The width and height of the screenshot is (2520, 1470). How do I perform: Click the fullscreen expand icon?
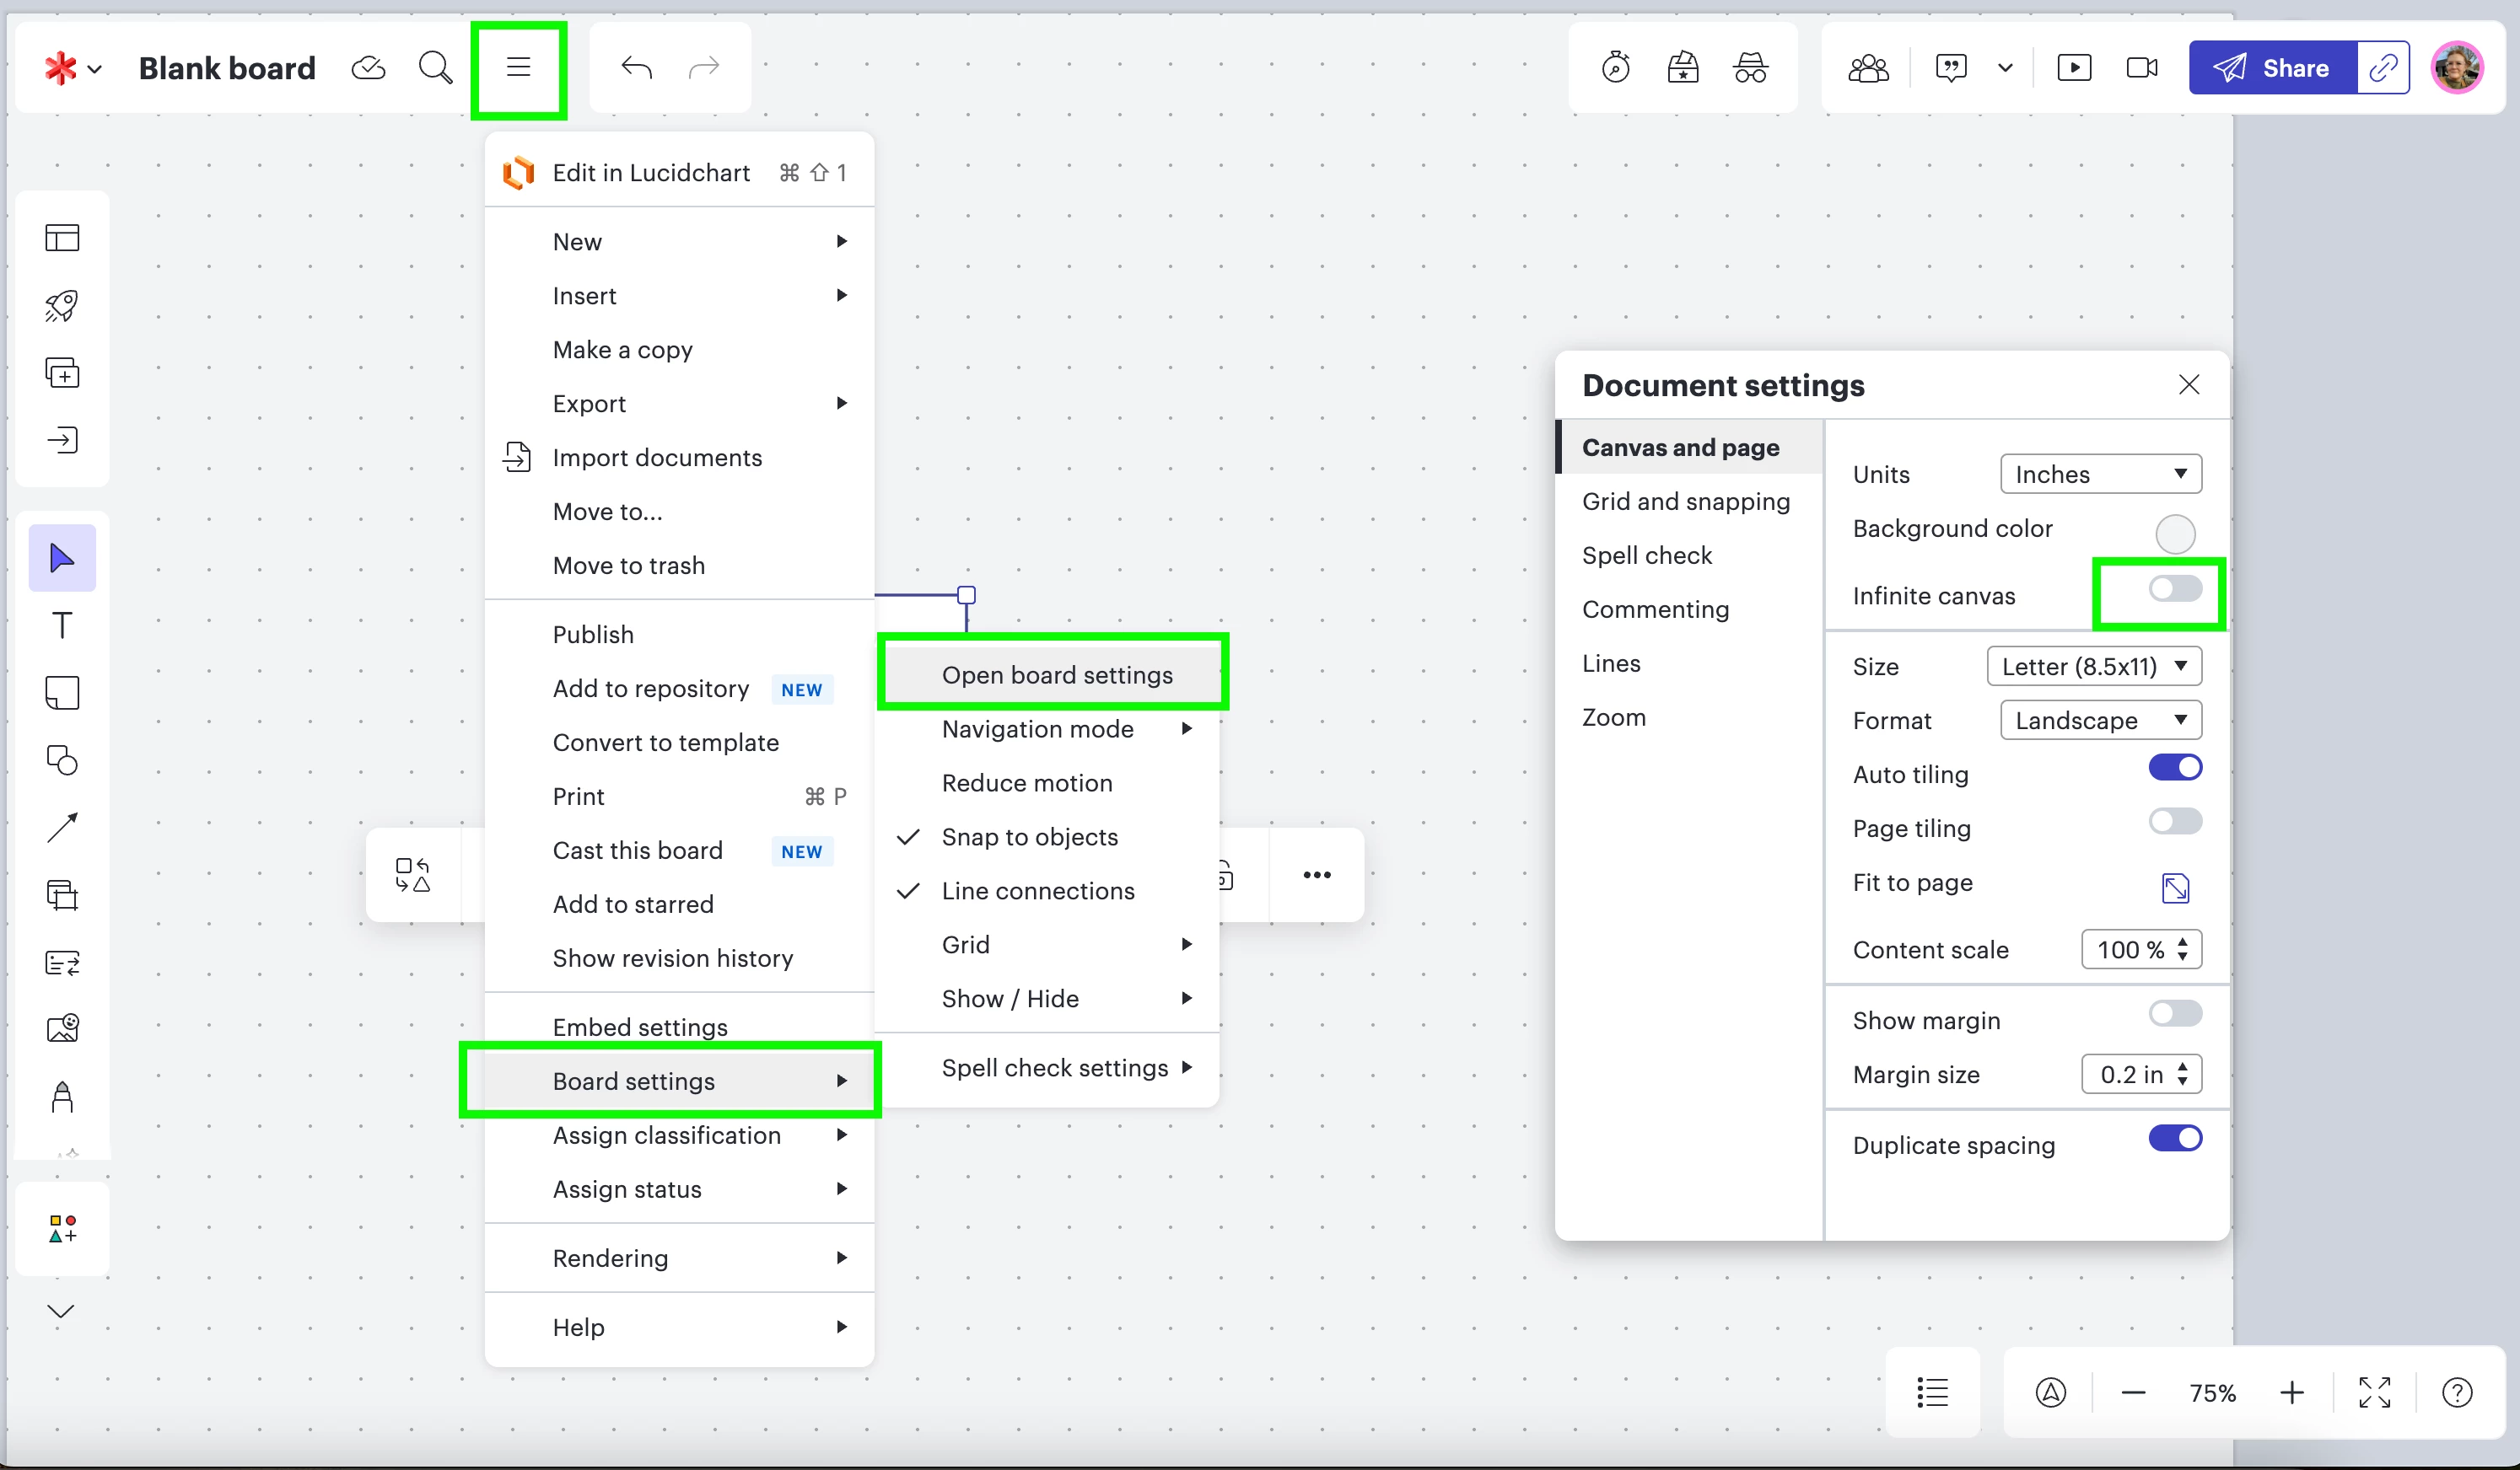pyautogui.click(x=2374, y=1392)
